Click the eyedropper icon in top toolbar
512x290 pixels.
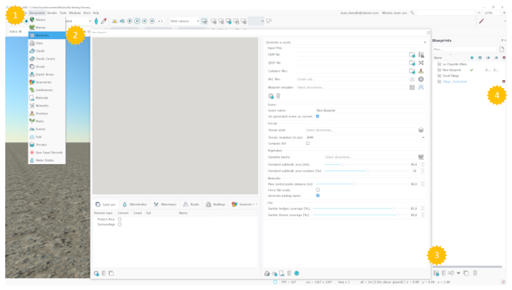pos(104,21)
